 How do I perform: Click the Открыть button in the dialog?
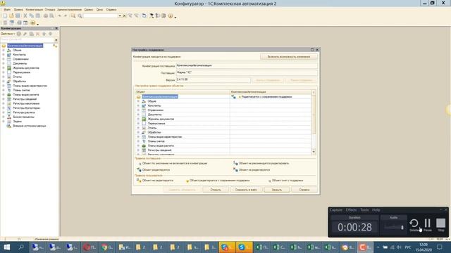coord(216,190)
